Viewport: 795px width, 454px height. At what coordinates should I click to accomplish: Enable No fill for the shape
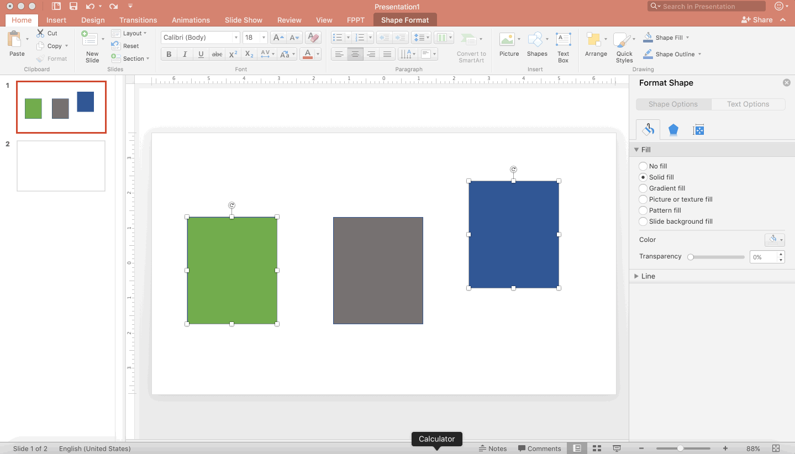click(643, 166)
